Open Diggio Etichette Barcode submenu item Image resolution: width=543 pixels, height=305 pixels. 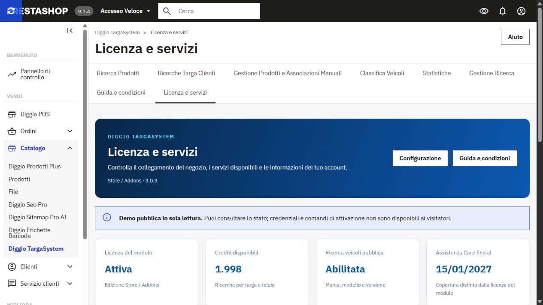(x=30, y=233)
